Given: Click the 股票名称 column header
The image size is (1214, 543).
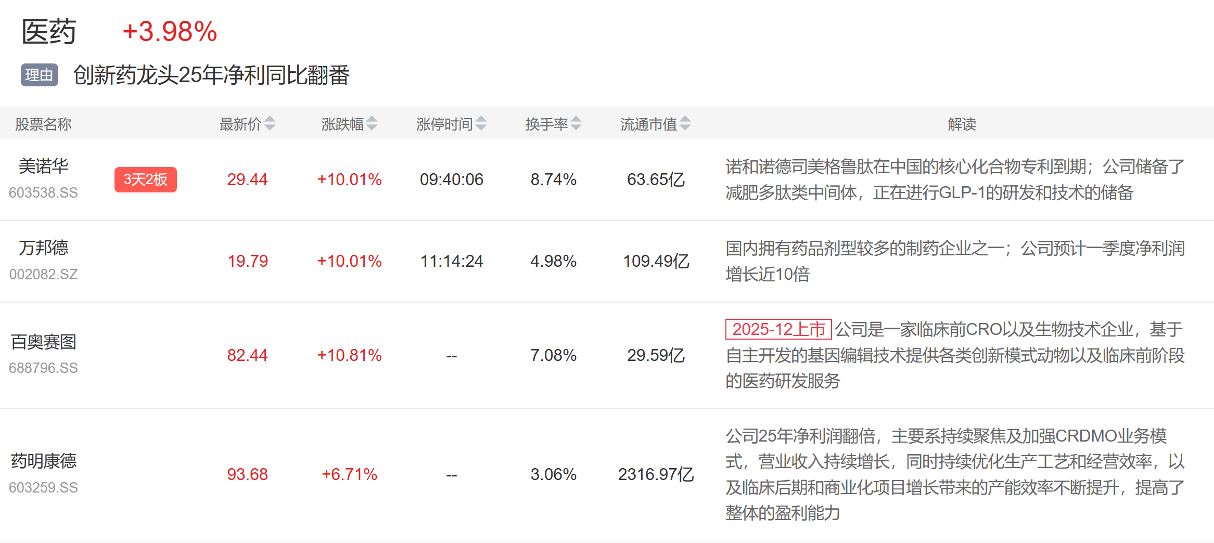Looking at the screenshot, I should coord(43,124).
